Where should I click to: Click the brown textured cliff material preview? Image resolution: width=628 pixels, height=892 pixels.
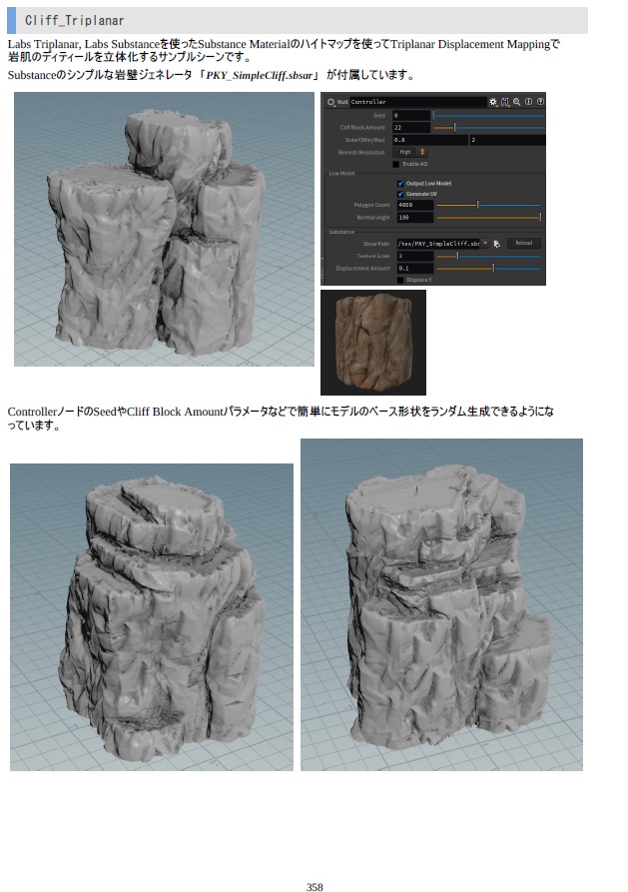coord(373,343)
